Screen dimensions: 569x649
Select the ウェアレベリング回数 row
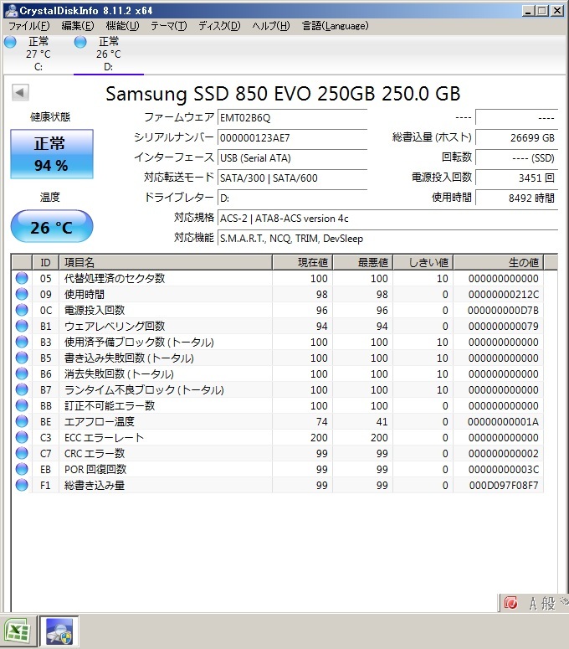coord(278,326)
